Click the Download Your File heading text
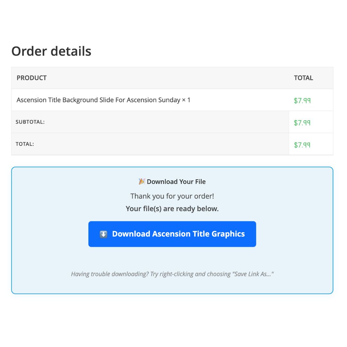The width and height of the screenshot is (347, 347). pos(176,182)
